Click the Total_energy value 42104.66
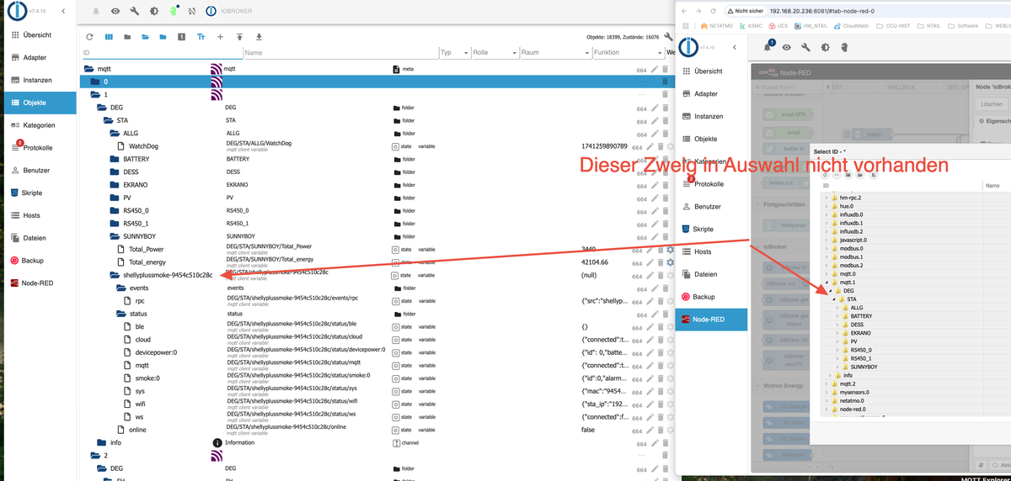Viewport: 1011px width, 481px height. point(596,262)
